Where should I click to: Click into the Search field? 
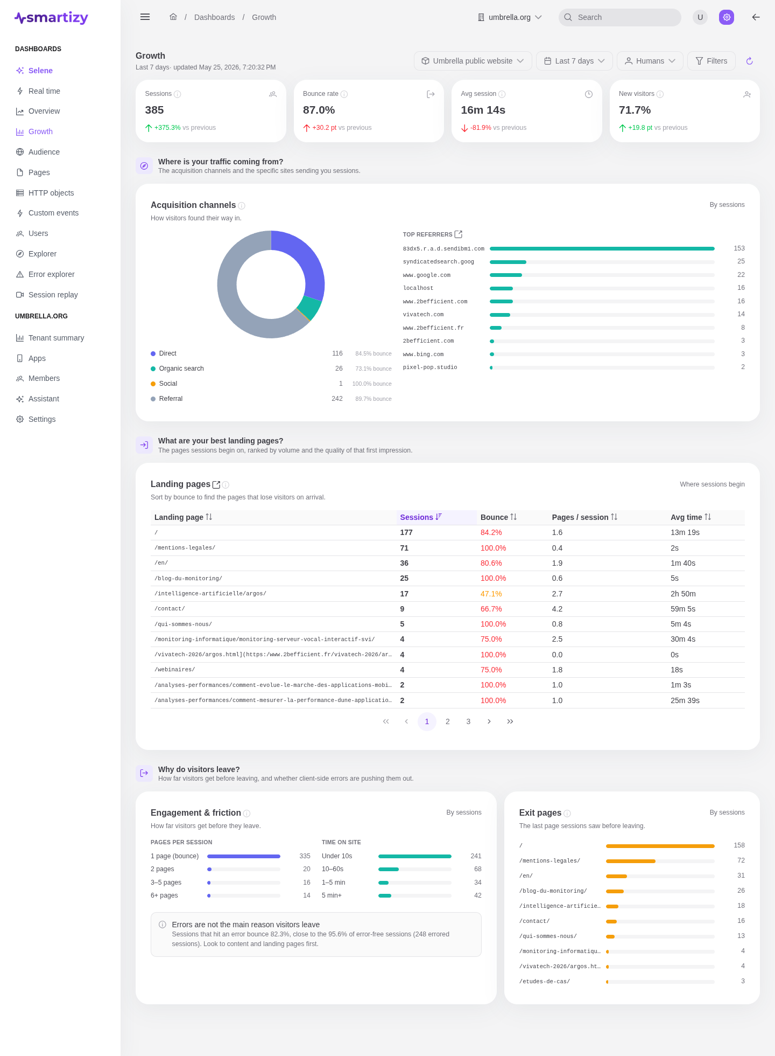(x=620, y=17)
